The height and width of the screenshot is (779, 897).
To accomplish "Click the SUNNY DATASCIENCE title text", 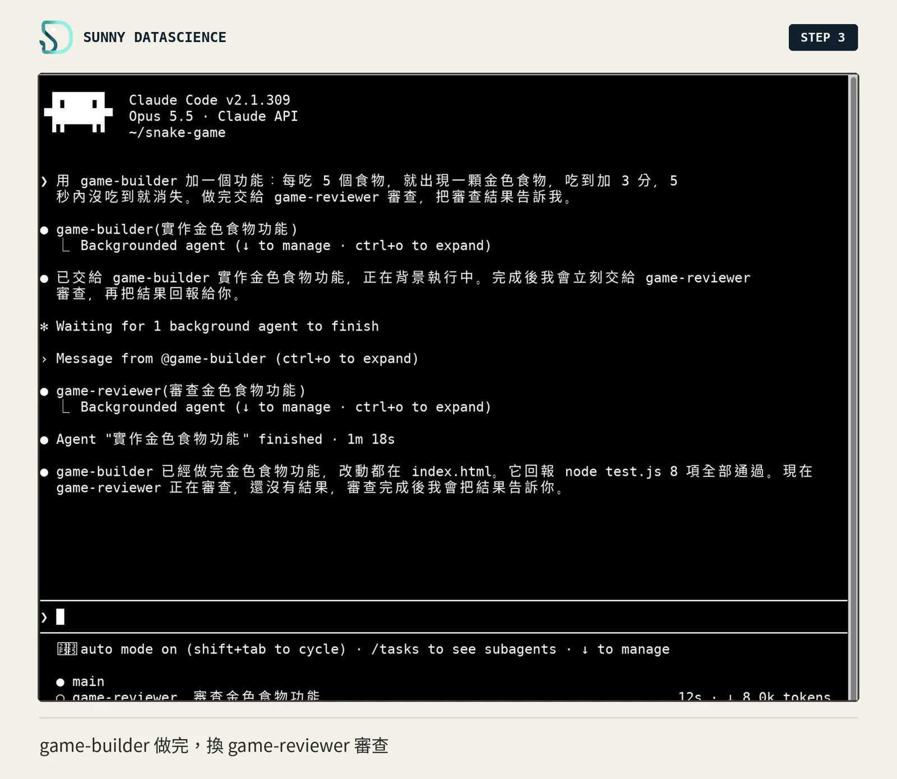I will point(155,38).
